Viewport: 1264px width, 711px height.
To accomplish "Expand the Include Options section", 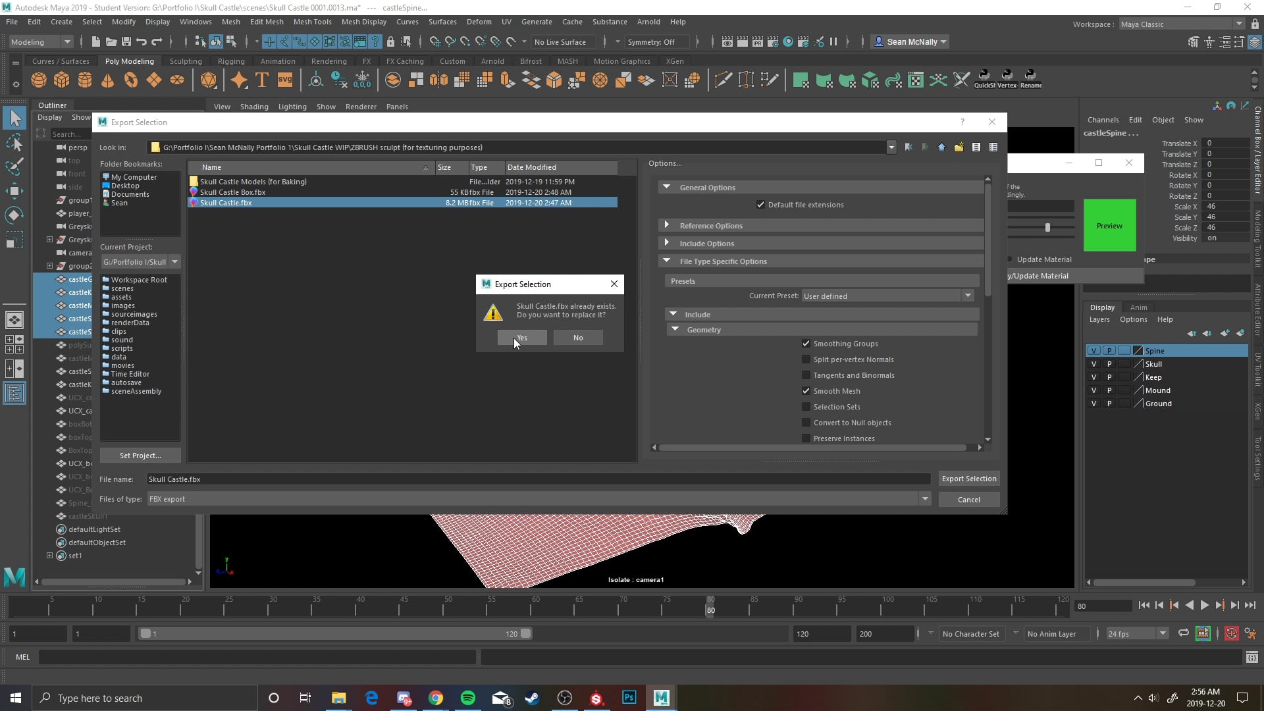I will pyautogui.click(x=666, y=243).
